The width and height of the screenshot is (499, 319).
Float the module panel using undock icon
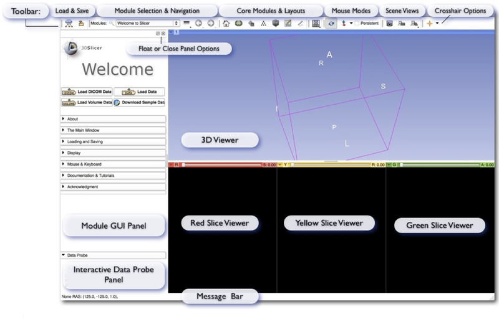click(x=158, y=34)
